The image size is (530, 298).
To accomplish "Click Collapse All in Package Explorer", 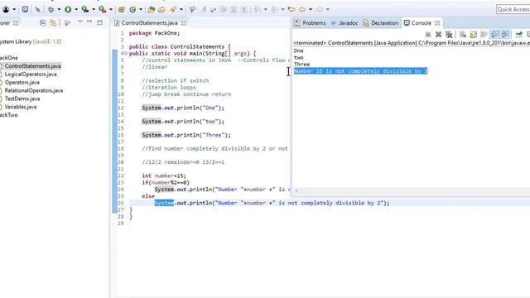I will (43, 22).
